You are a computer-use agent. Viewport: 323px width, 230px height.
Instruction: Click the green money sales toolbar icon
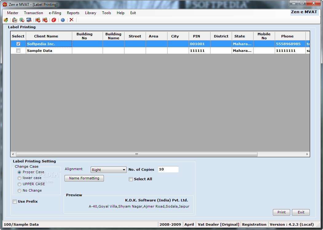[x=22, y=20]
